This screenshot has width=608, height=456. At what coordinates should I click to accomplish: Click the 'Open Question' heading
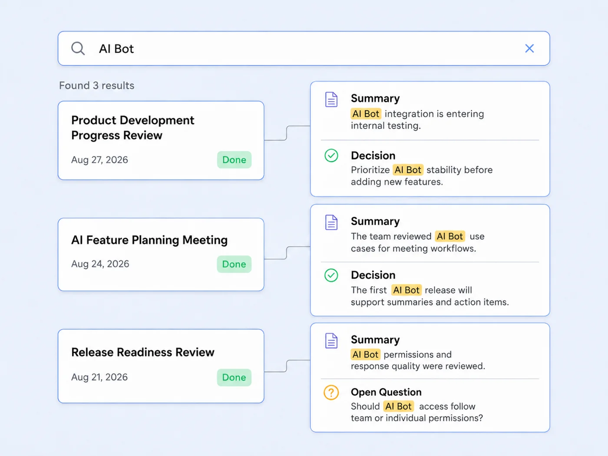(x=386, y=392)
